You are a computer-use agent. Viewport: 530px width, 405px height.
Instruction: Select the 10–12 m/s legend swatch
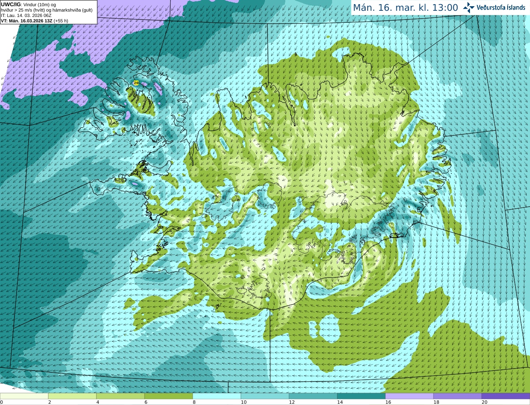pyautogui.click(x=265, y=396)
